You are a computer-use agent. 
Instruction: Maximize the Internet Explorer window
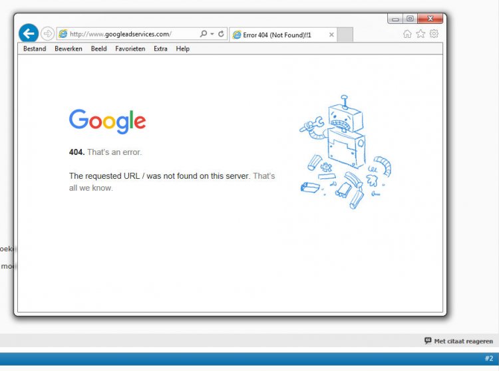[410, 19]
